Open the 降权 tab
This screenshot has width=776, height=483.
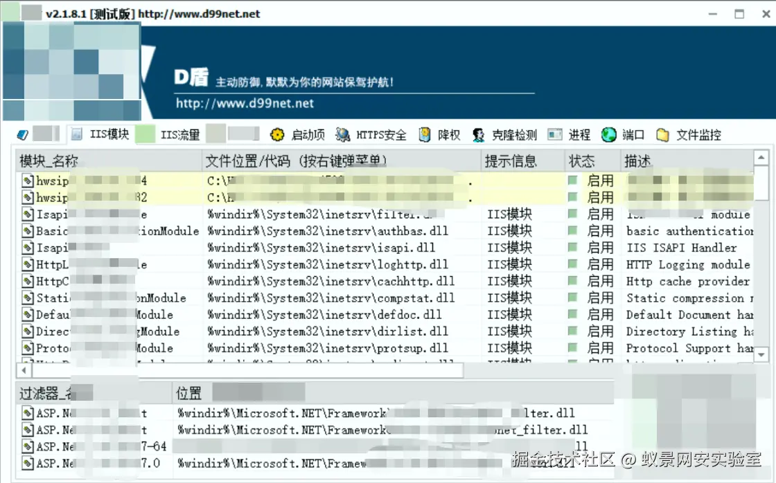[x=440, y=134]
